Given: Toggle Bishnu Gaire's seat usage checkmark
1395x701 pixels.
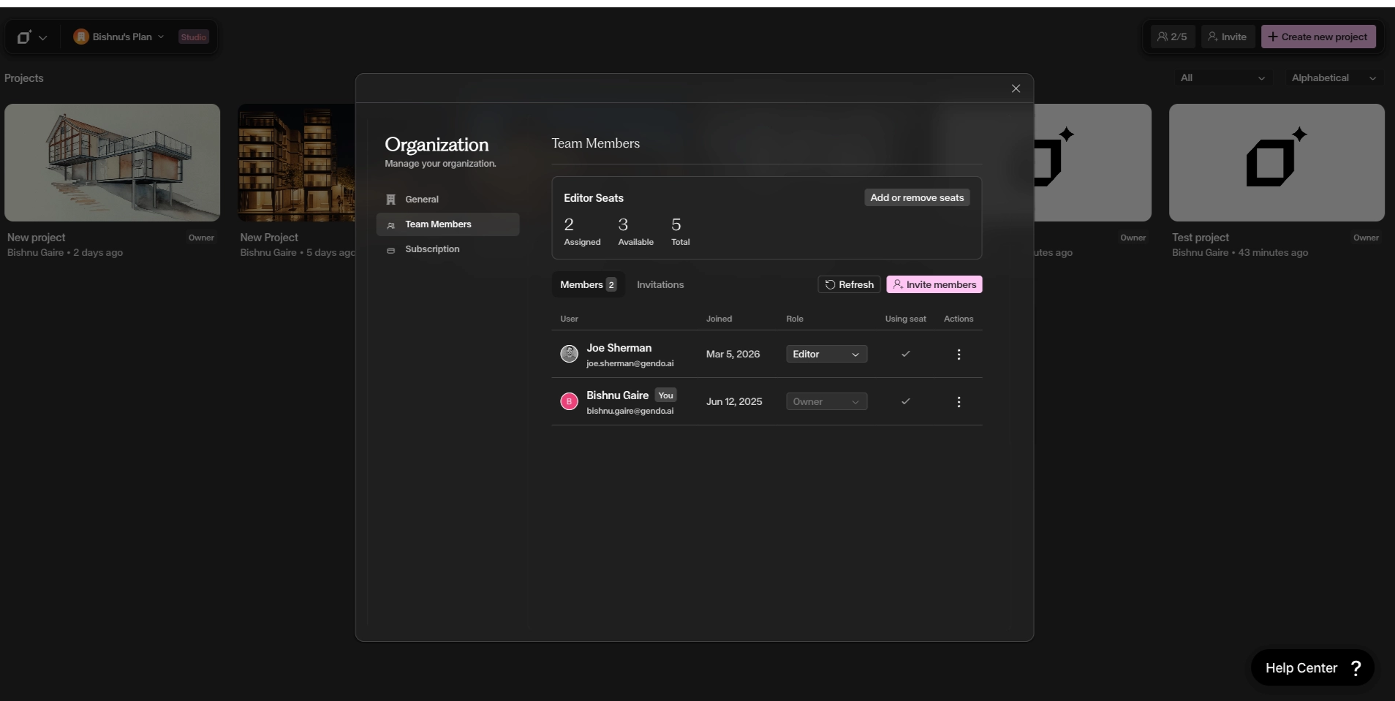Looking at the screenshot, I should coord(904,401).
